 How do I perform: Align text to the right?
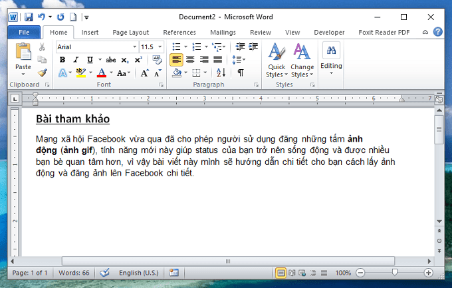click(204, 60)
